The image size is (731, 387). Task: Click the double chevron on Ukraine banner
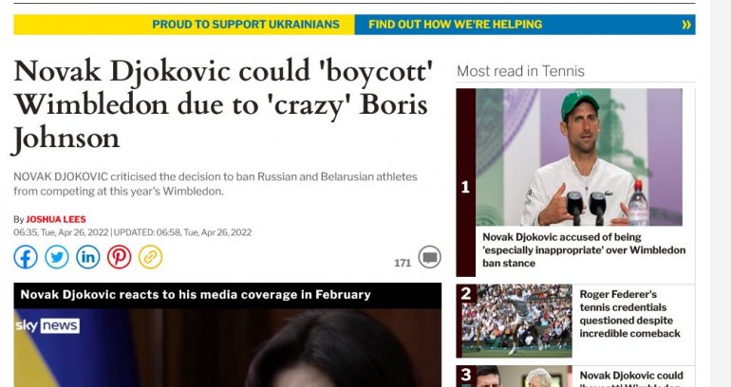click(x=685, y=25)
